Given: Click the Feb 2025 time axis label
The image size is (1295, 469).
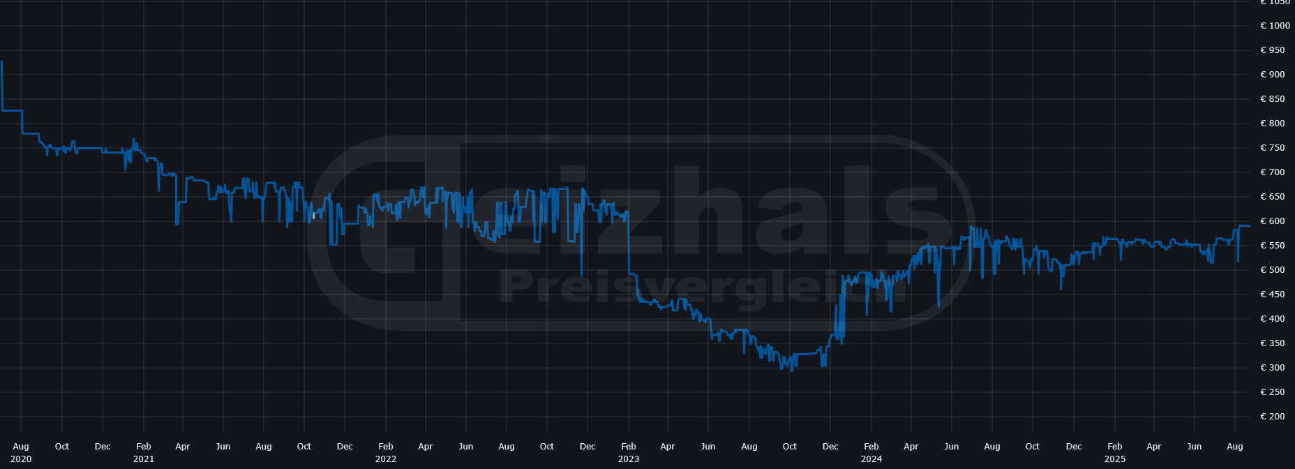Looking at the screenshot, I should (x=1115, y=452).
